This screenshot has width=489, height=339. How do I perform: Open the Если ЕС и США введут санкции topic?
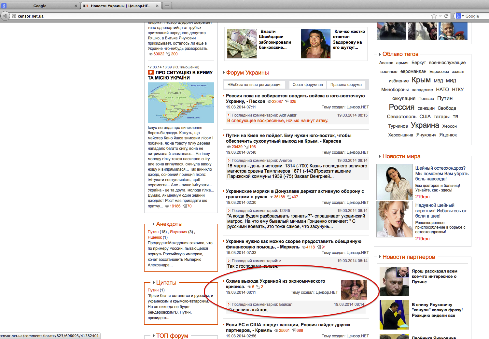tap(288, 327)
